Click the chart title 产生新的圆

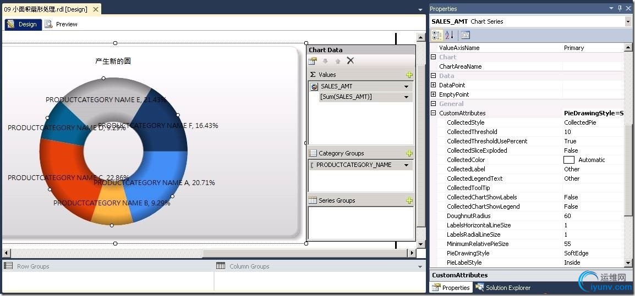(x=113, y=61)
